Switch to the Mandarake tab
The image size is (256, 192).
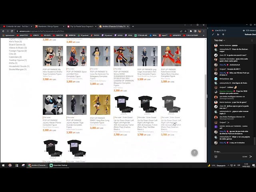click(49, 26)
